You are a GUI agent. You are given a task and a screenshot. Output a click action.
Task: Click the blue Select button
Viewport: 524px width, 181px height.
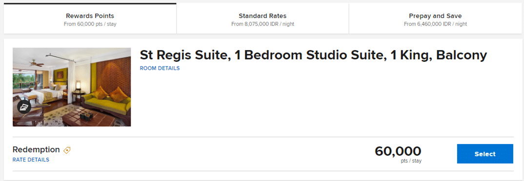pos(485,154)
